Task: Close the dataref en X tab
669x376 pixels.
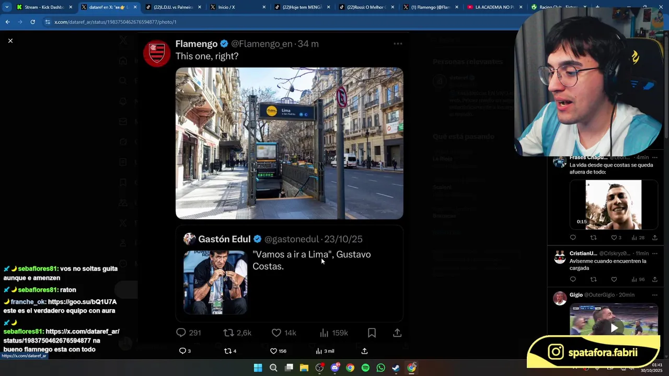Action: click(135, 7)
